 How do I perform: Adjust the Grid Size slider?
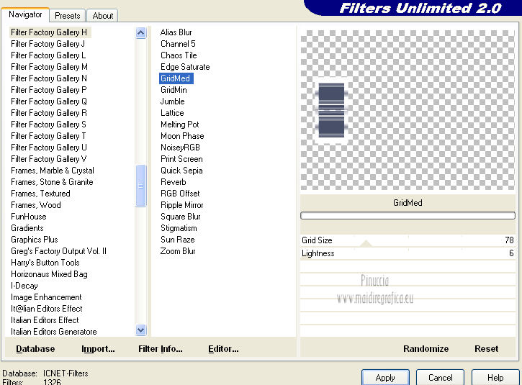point(408,240)
